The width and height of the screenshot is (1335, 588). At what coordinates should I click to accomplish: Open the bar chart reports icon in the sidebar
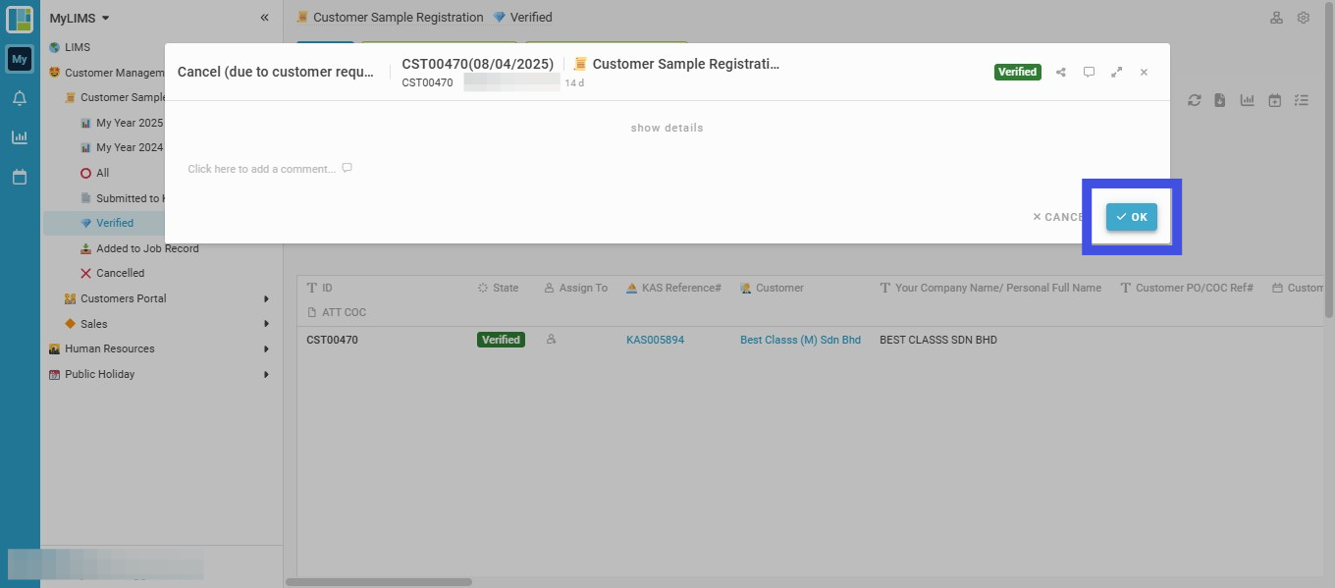tap(20, 137)
